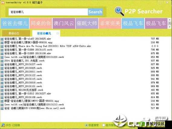Click video file icon for 爸爸去哪儿 第一季 20131025.mkv
Screen dimensions: 172x129
coord(2,39)
